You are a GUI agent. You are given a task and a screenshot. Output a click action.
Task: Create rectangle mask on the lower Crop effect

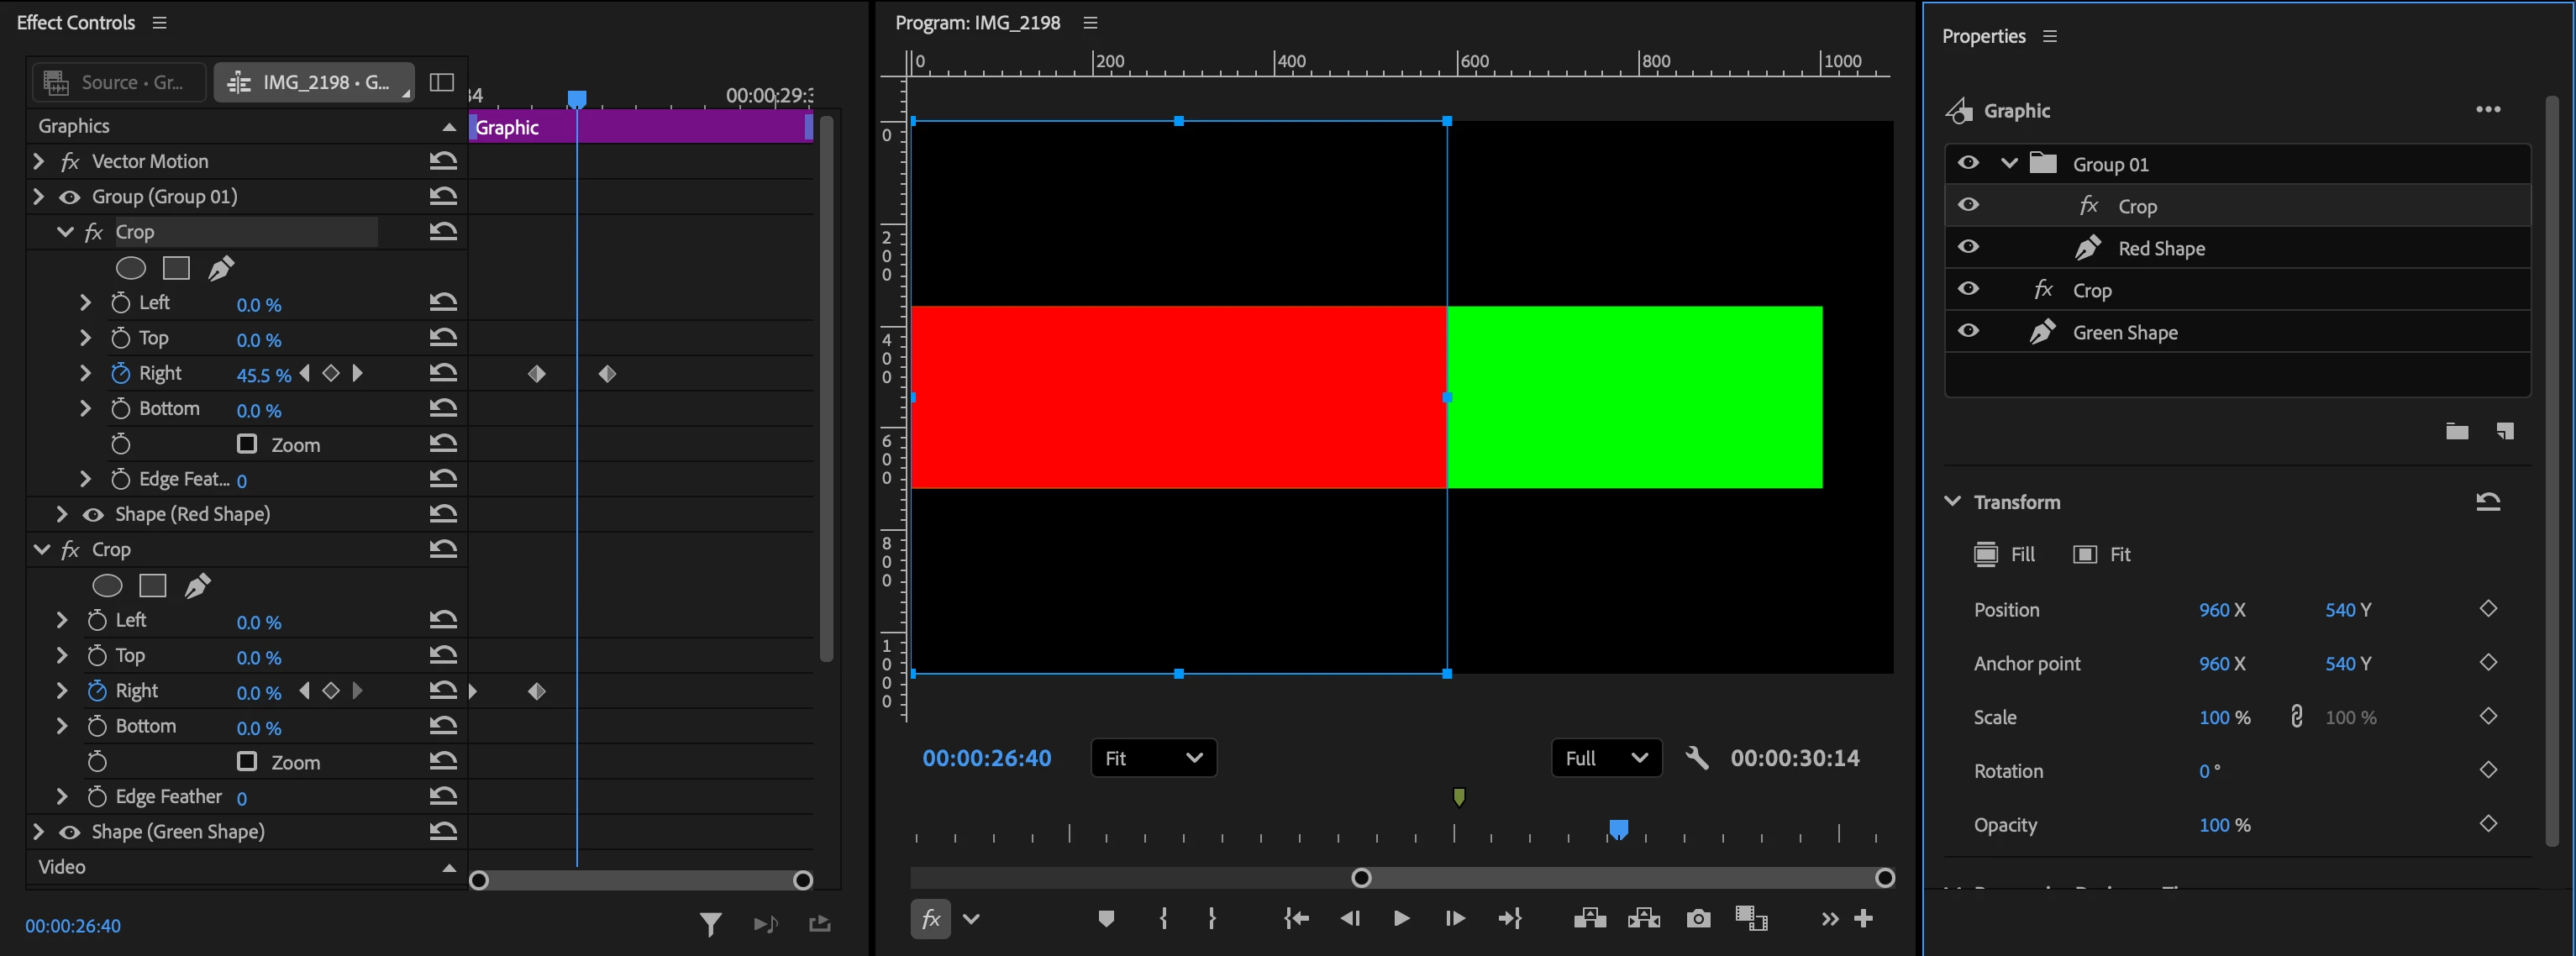tap(152, 586)
